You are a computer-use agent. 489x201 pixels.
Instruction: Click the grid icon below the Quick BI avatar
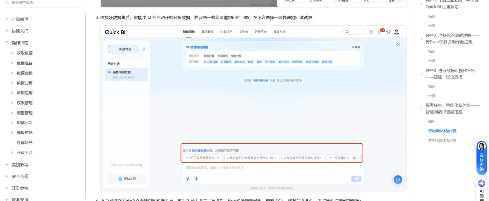[397, 45]
